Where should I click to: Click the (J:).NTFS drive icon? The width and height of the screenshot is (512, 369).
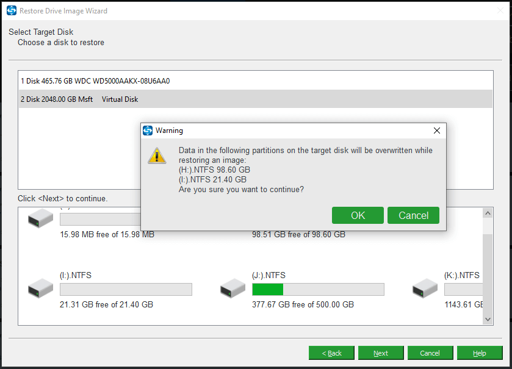pos(233,288)
